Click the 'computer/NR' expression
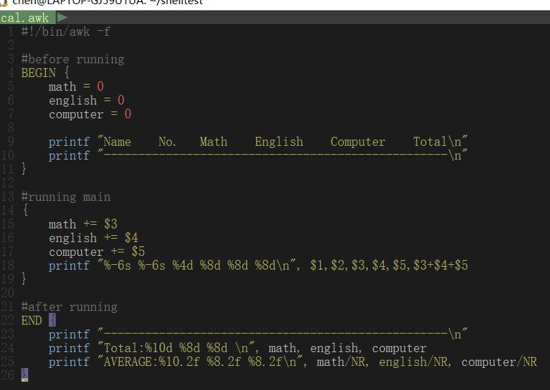This screenshot has width=550, height=390. point(499,362)
